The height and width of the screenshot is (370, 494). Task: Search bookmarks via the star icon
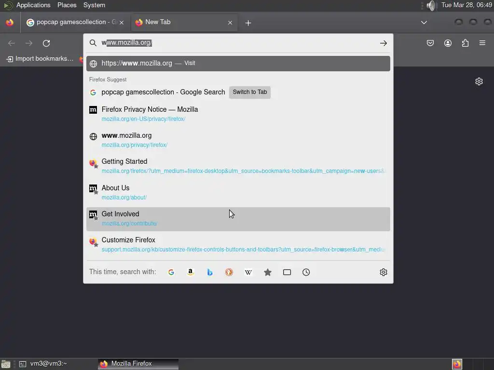click(267, 272)
